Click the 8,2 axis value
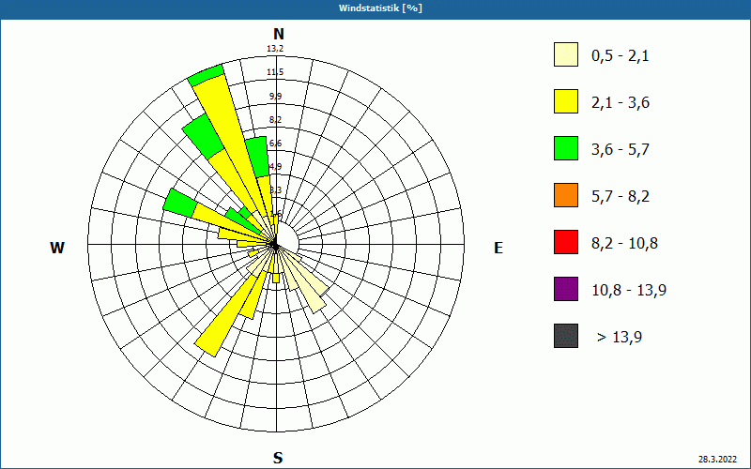The image size is (751, 469). 275,120
